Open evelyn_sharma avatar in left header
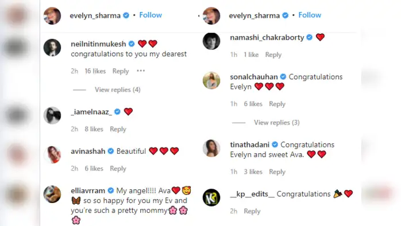 pos(52,15)
